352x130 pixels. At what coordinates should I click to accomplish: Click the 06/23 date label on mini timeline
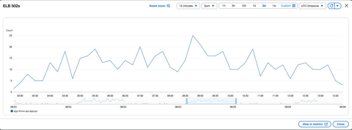(x=13, y=107)
